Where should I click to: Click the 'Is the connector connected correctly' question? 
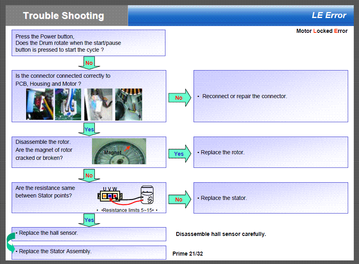click(63, 80)
